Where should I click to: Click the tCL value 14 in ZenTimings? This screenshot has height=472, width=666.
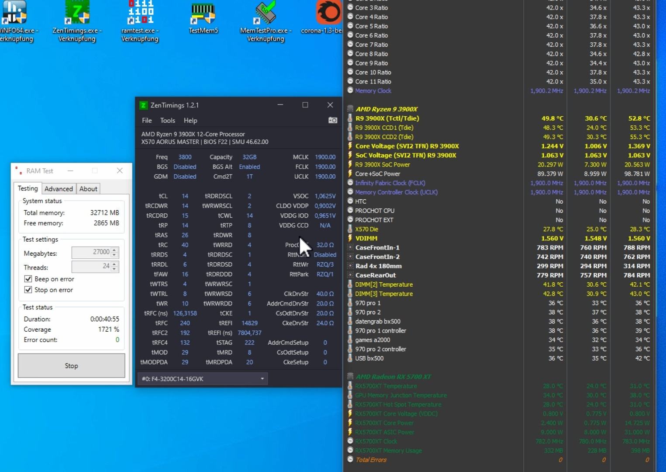click(x=185, y=196)
